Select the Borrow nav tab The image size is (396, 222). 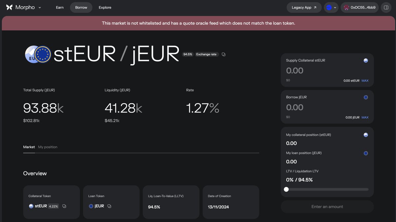[x=81, y=7]
